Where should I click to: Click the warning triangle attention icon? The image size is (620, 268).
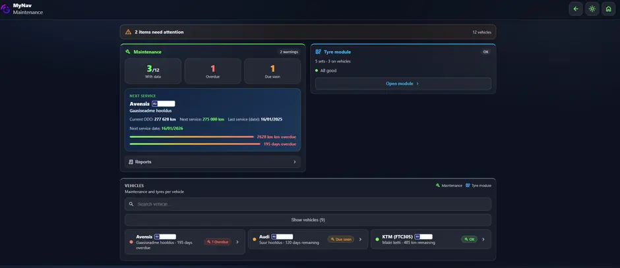click(128, 32)
